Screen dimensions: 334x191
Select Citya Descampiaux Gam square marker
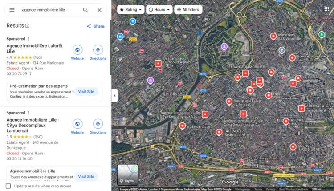coord(243,114)
